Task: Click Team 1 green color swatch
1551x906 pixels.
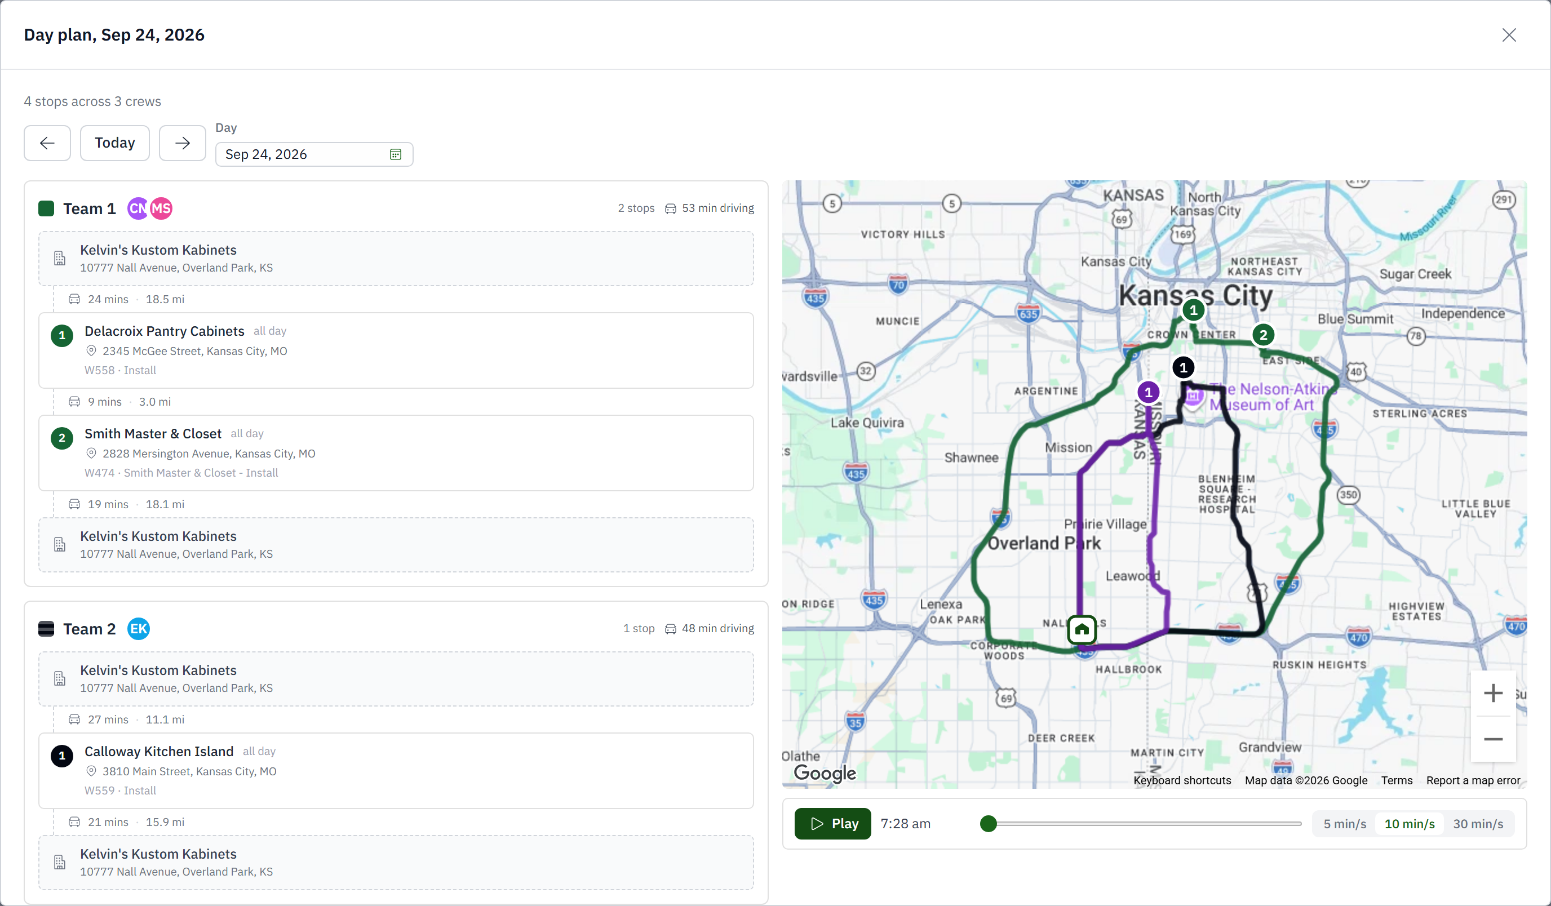Action: click(x=46, y=208)
